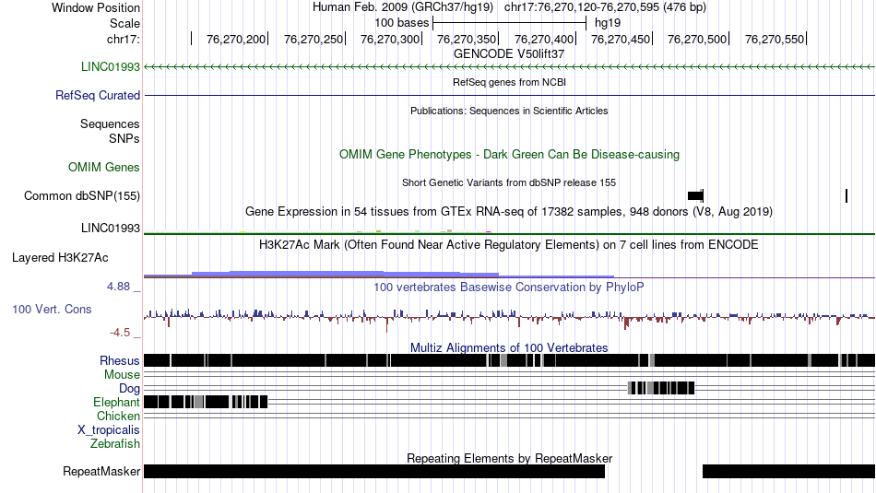Open Publications: Sequences in Scientific Articles title
The image size is (876, 493).
pos(509,111)
